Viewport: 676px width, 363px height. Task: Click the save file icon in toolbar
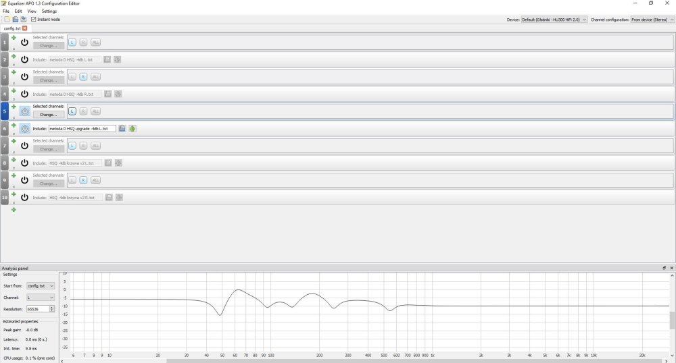point(23,20)
